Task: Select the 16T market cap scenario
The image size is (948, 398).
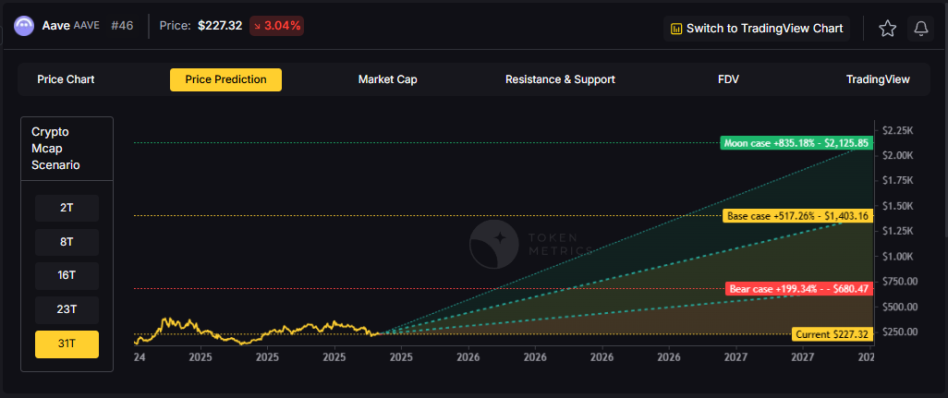Action: click(x=67, y=276)
